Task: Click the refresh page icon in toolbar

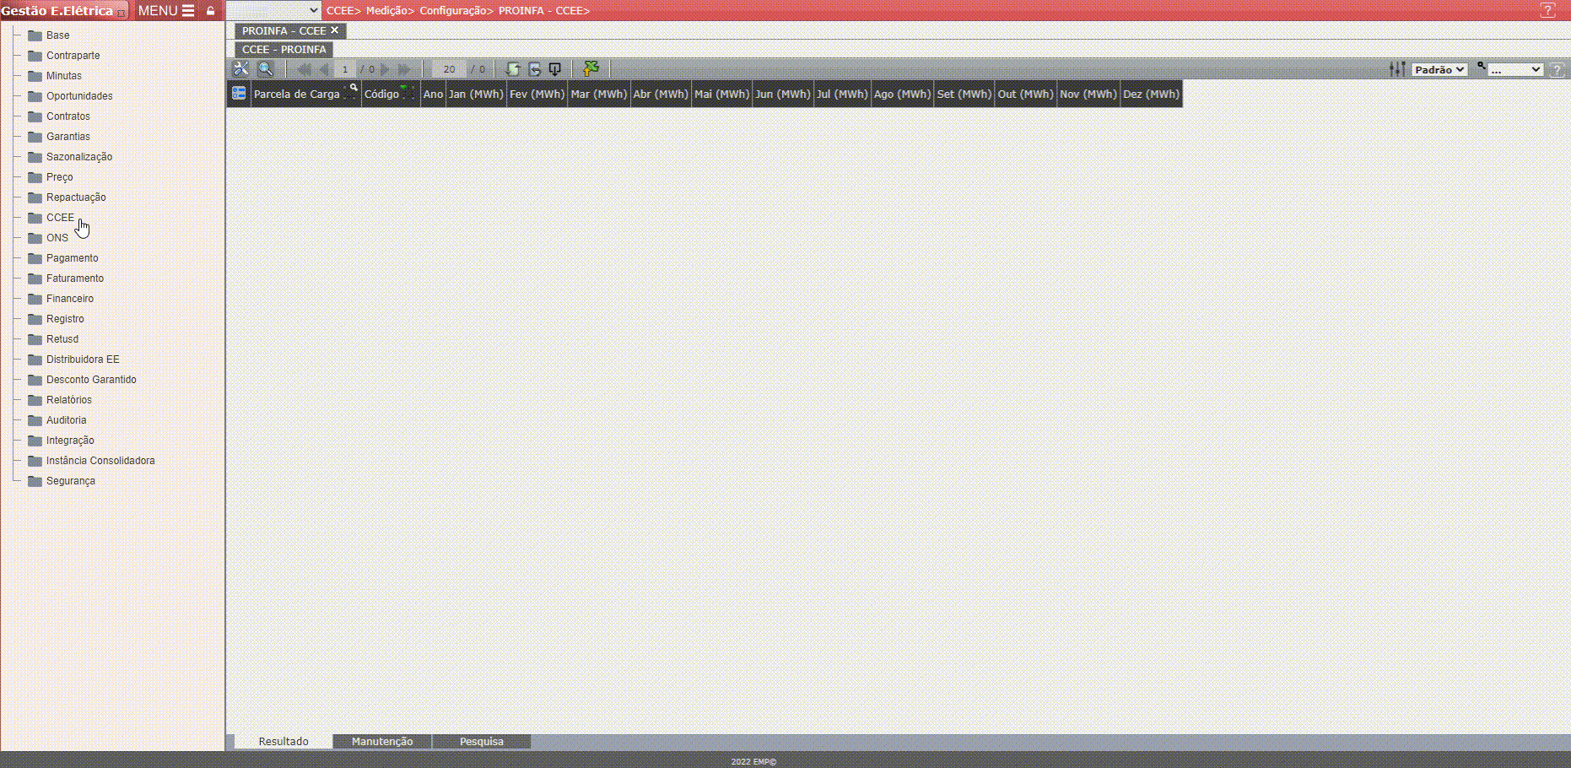Action: click(x=512, y=69)
